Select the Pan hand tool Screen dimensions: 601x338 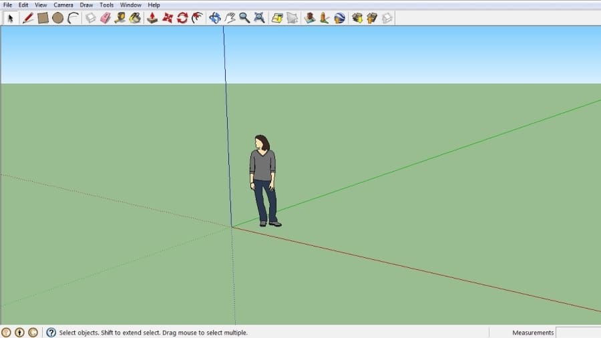point(230,18)
